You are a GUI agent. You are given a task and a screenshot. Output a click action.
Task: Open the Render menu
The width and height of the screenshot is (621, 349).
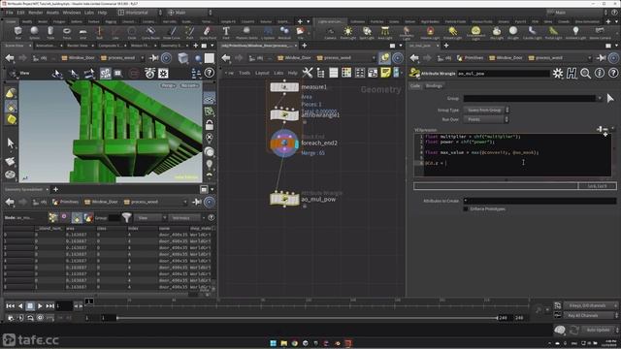tap(36, 13)
